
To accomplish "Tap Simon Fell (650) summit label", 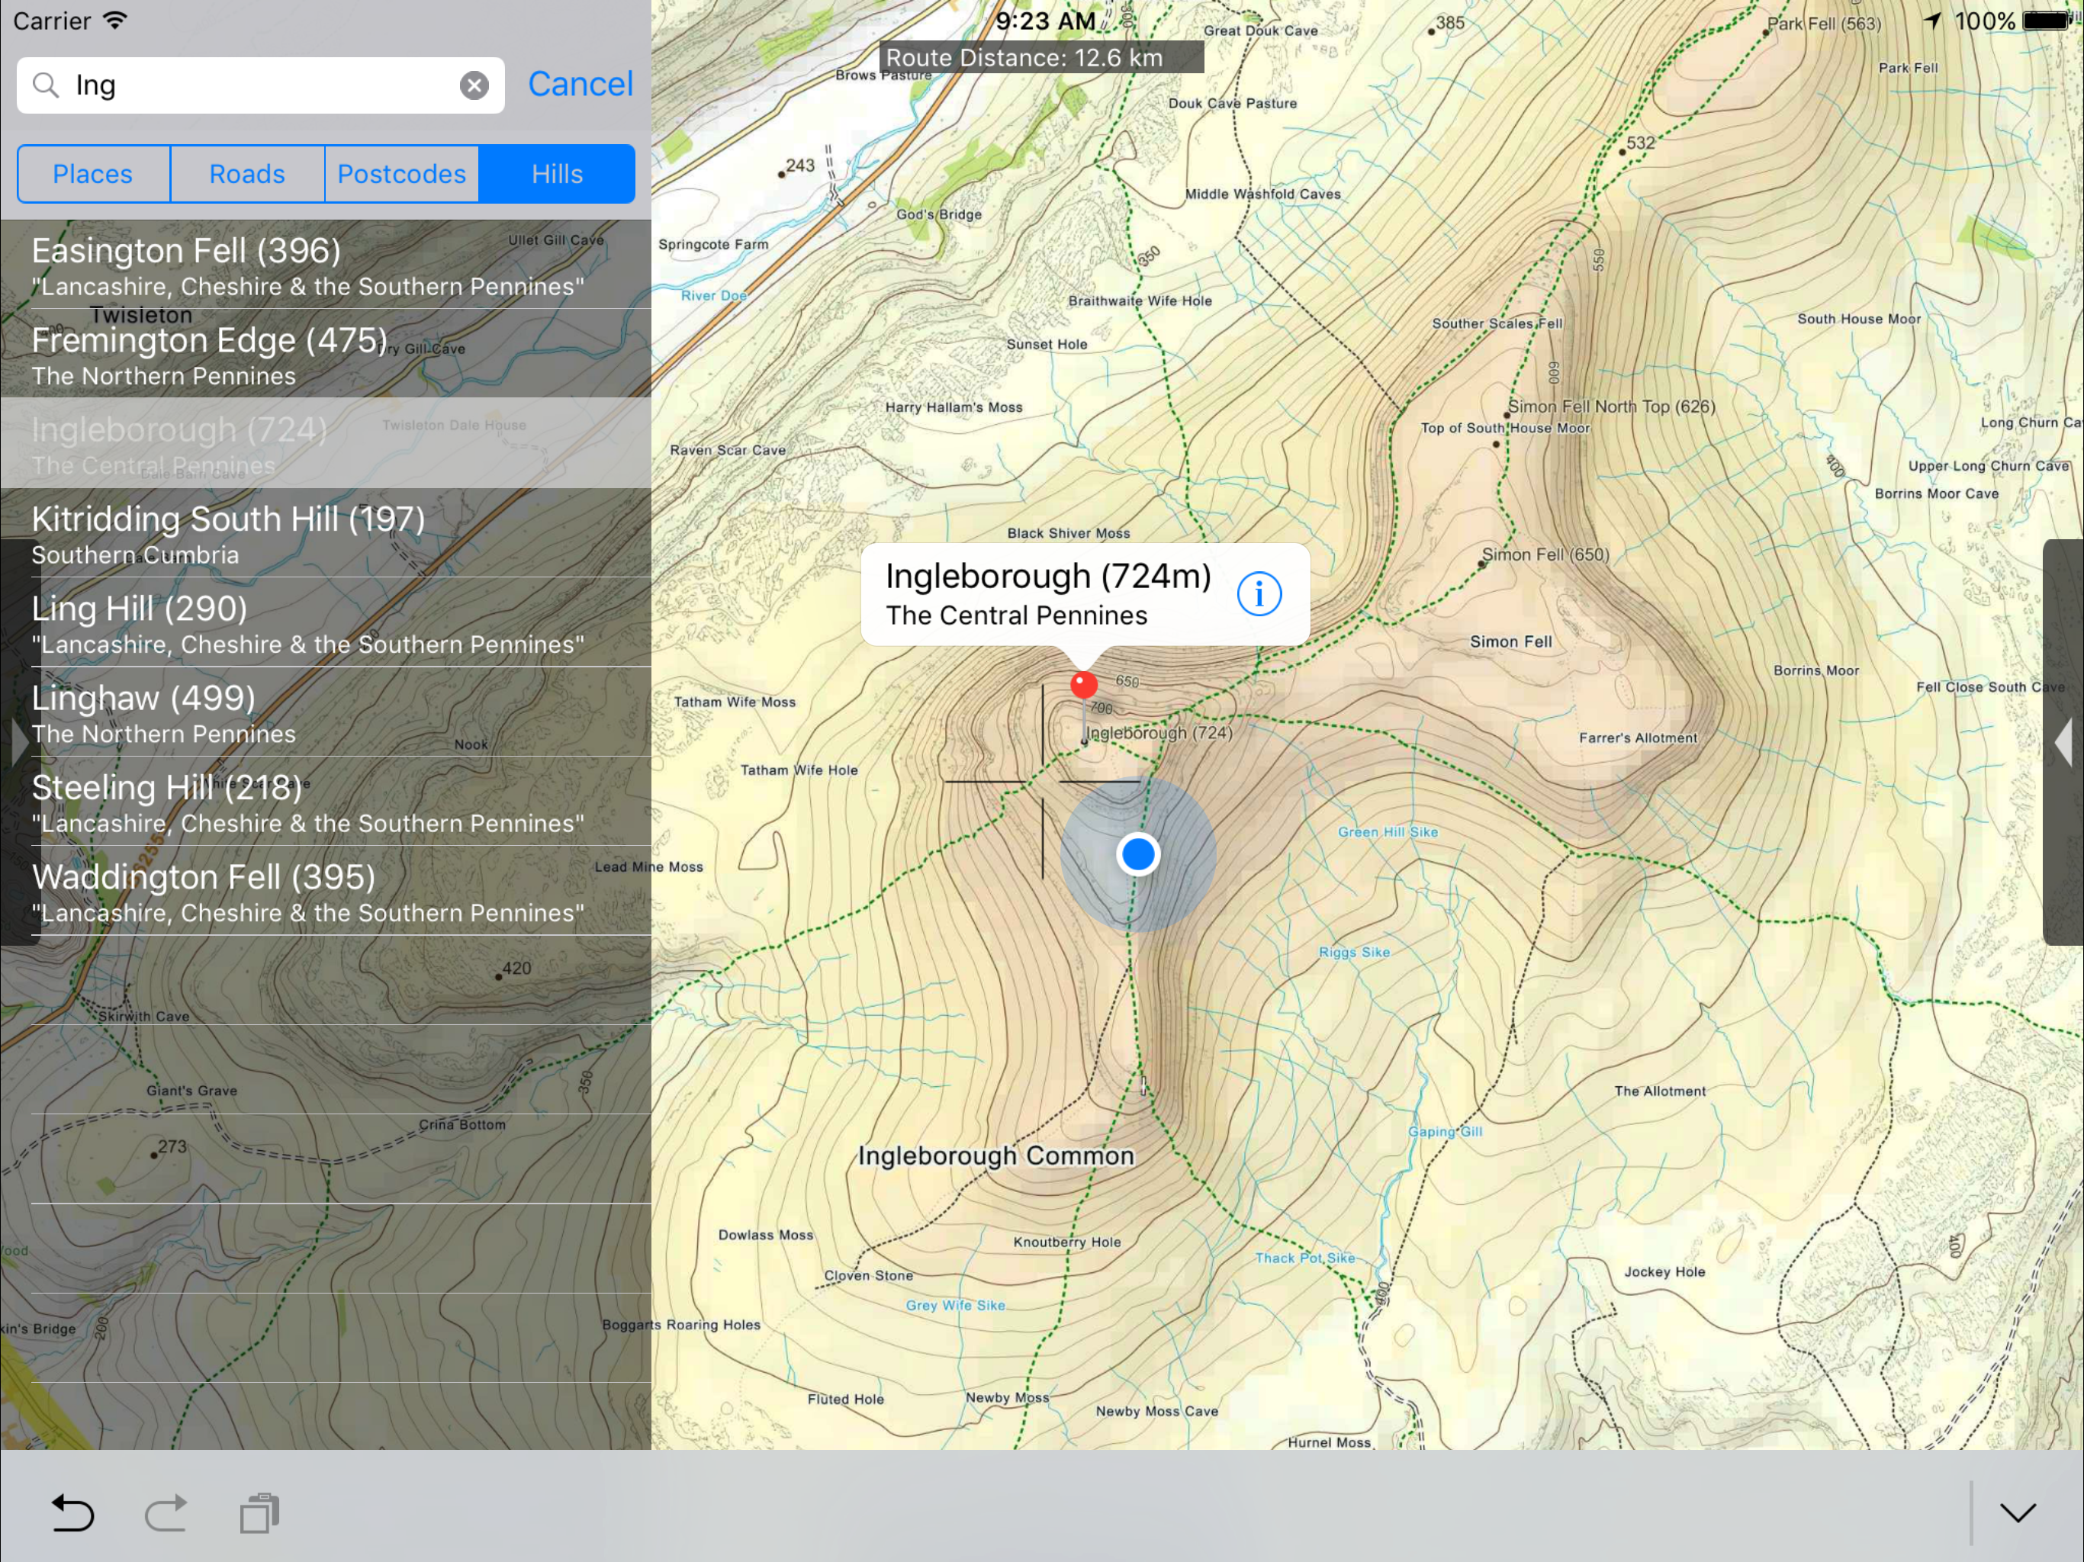I will tap(1545, 555).
